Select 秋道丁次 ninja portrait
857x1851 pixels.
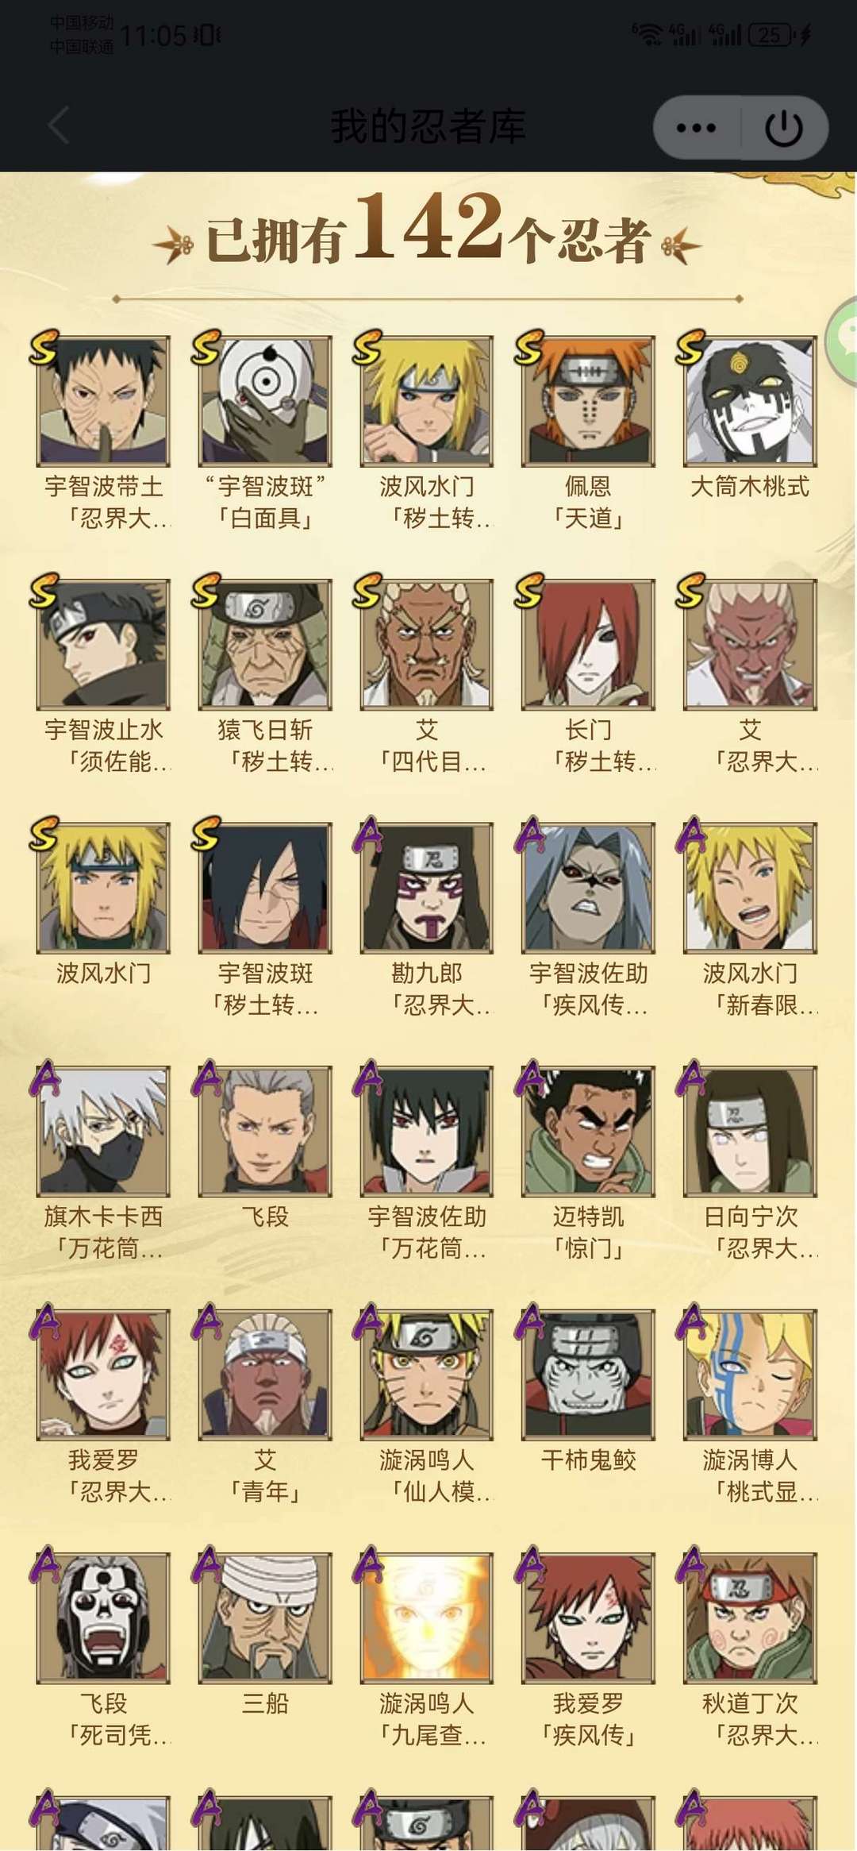(x=750, y=1618)
